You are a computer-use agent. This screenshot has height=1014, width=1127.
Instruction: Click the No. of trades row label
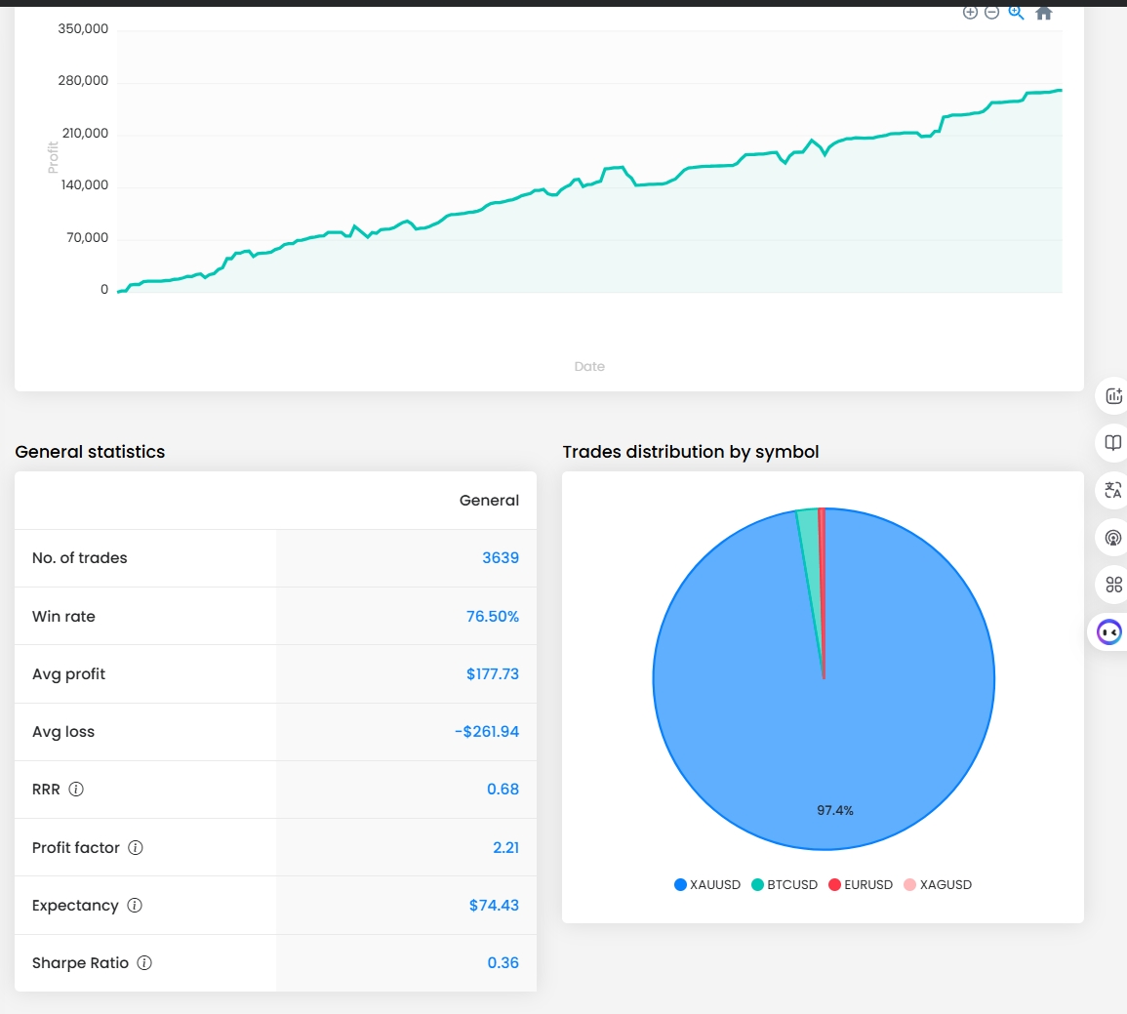click(x=79, y=557)
